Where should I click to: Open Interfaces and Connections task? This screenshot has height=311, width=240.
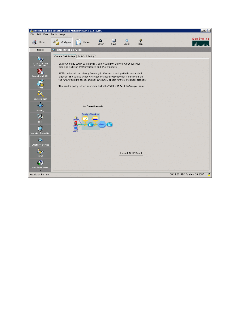[40, 61]
